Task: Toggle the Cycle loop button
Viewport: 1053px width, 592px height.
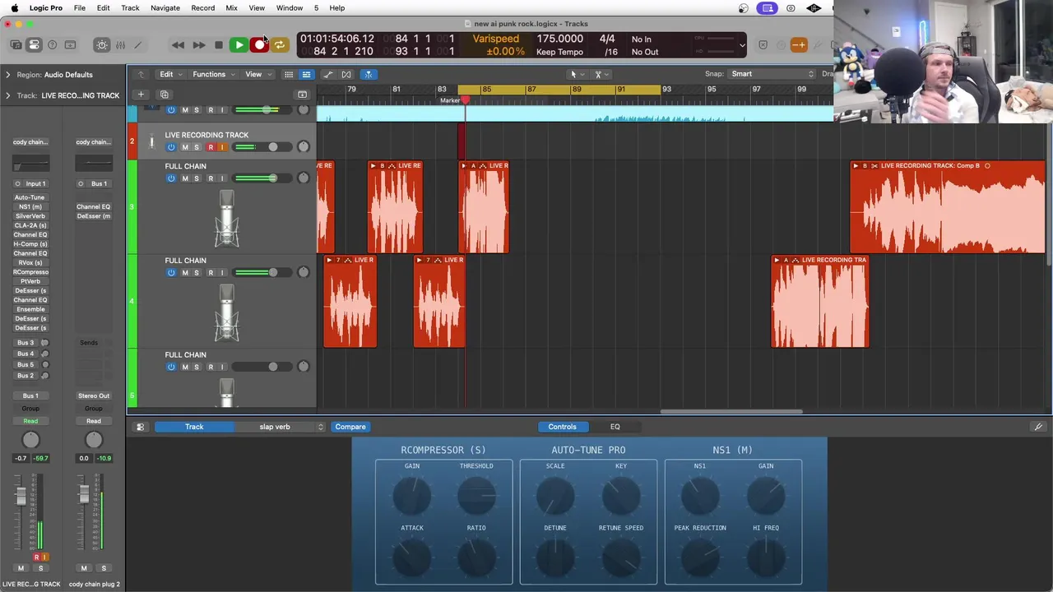Action: pyautogui.click(x=280, y=45)
